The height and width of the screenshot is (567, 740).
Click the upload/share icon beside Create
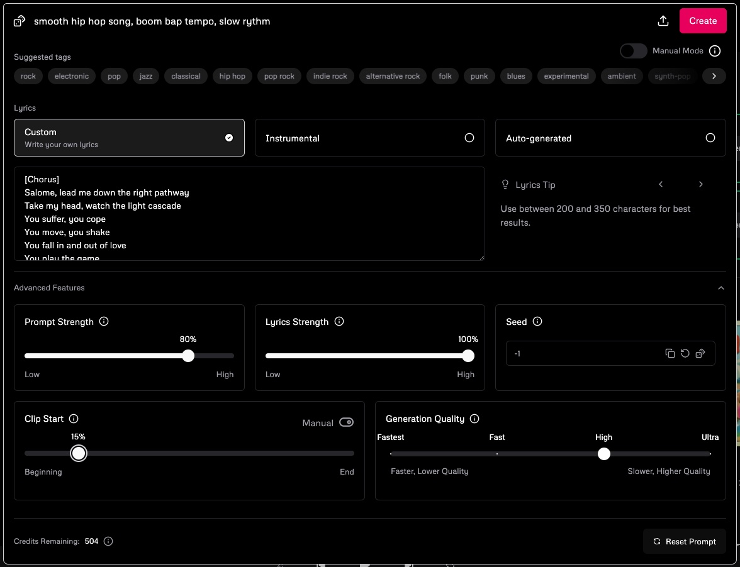click(x=663, y=21)
